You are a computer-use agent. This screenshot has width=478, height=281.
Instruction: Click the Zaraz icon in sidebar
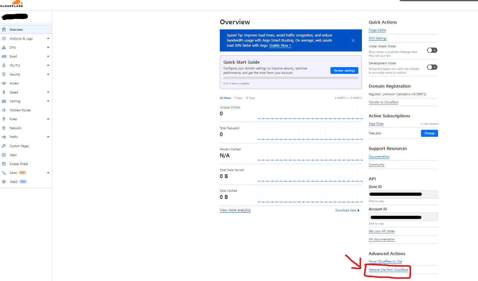click(x=4, y=173)
